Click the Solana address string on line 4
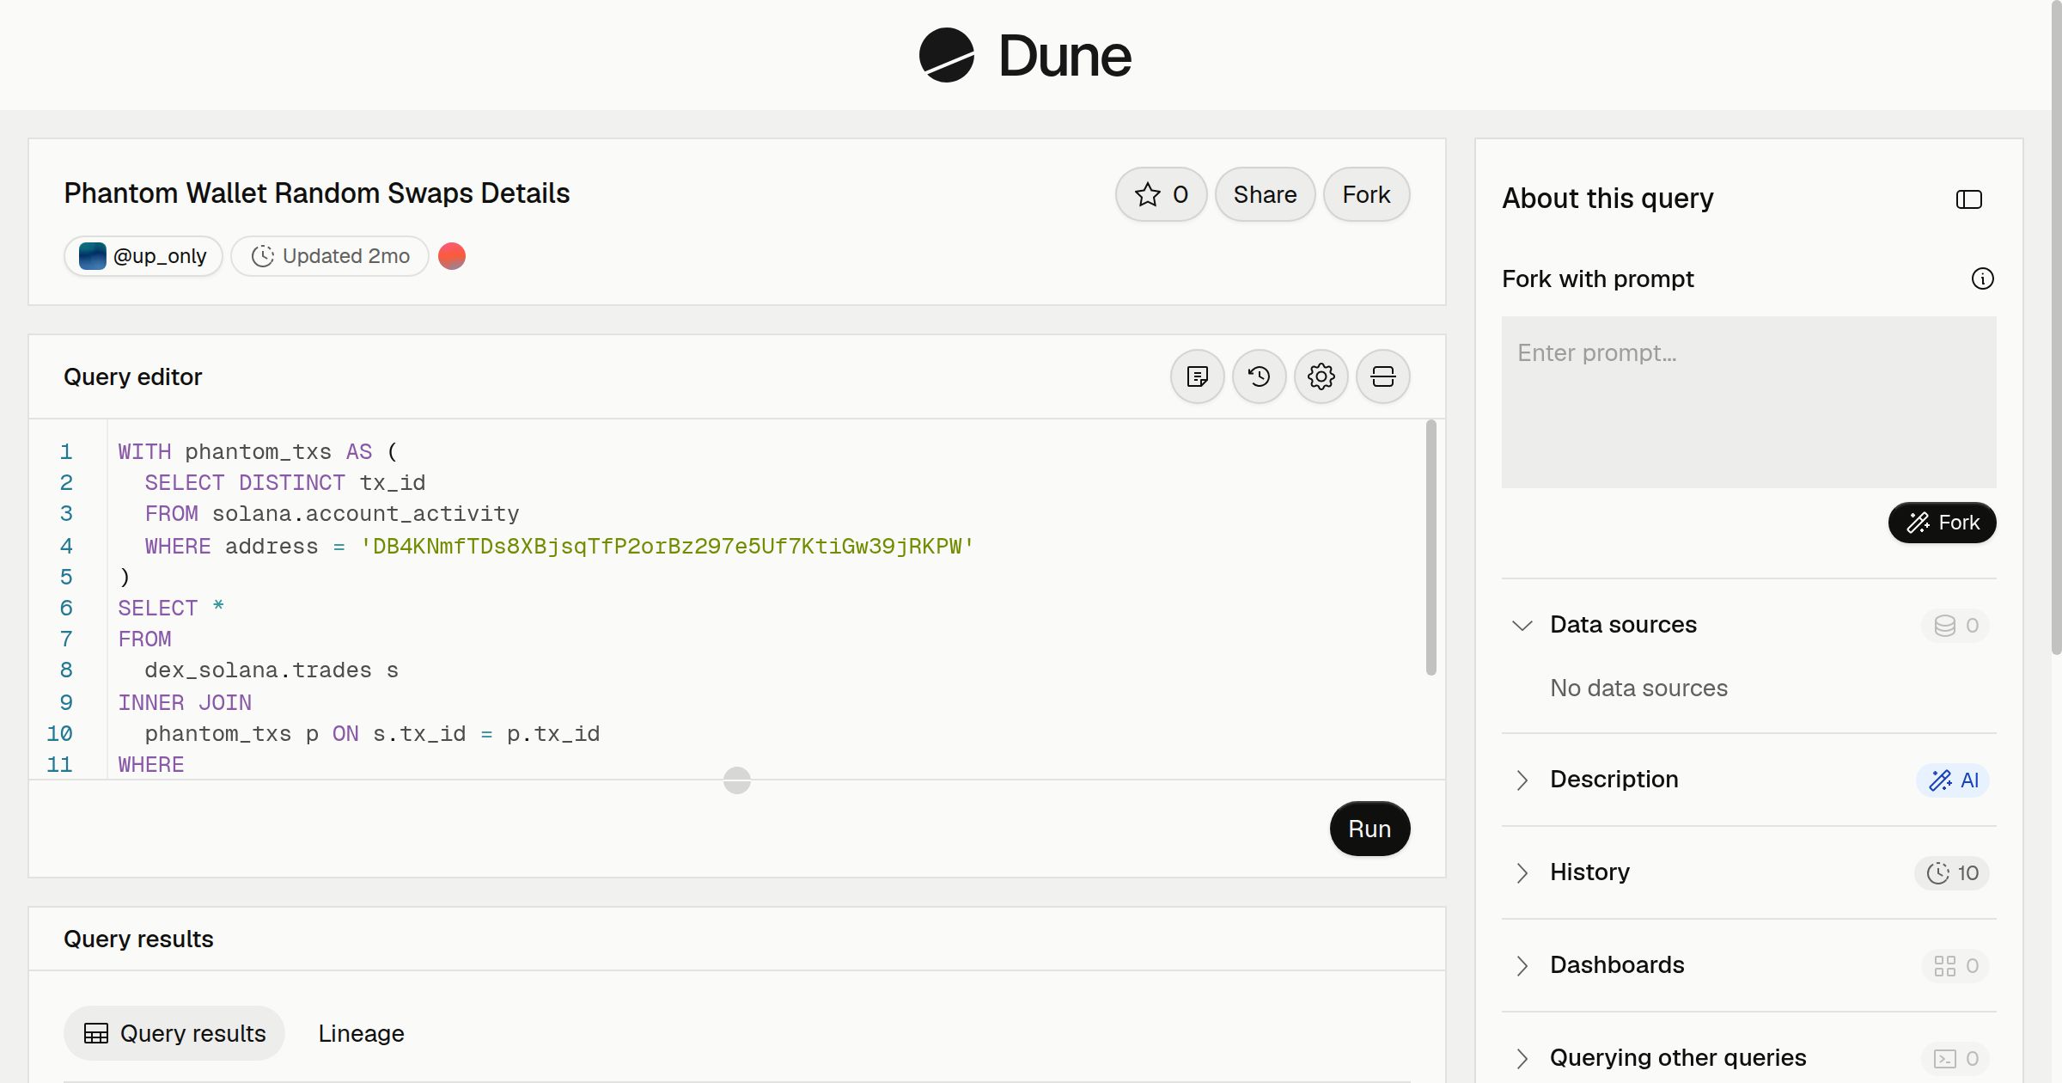Viewport: 2062px width, 1083px height. pos(667,547)
